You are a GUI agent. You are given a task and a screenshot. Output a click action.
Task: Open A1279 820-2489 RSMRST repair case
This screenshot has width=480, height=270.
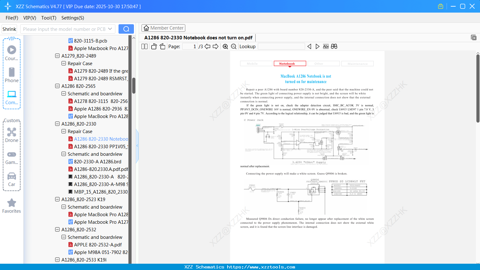point(101,78)
